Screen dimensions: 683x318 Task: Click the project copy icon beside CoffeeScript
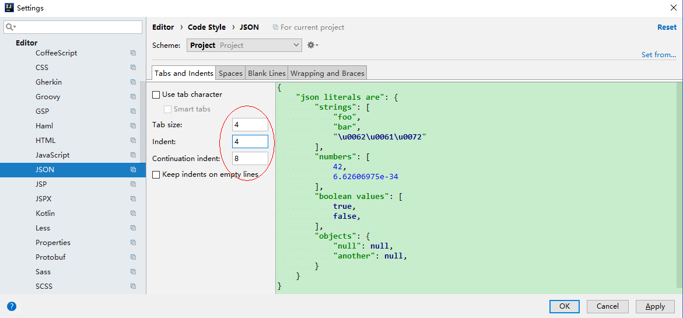coord(134,53)
